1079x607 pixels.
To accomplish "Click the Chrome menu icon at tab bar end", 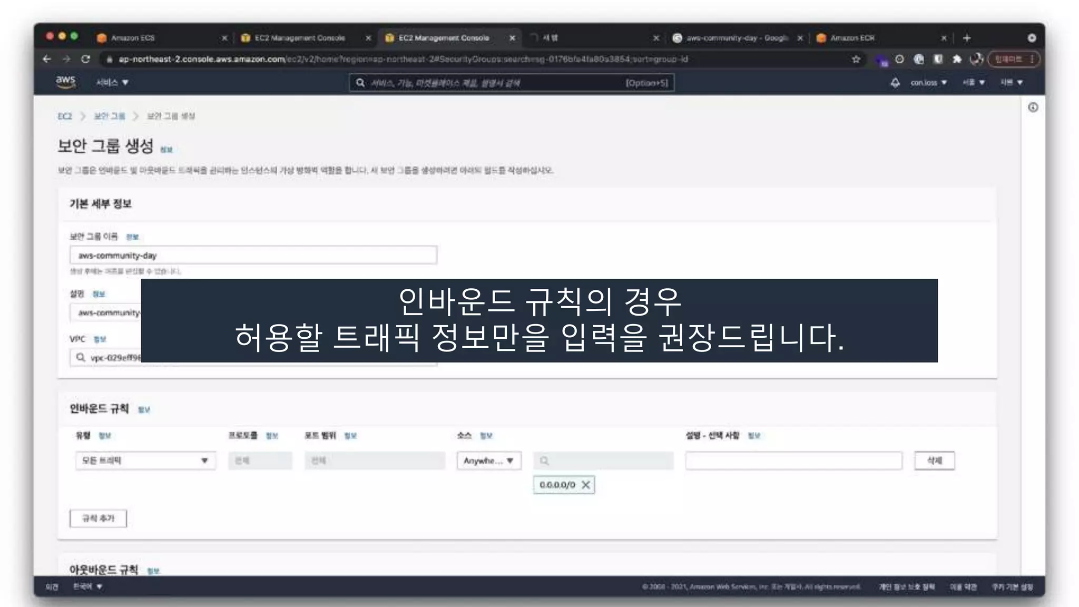I will pyautogui.click(x=1032, y=38).
